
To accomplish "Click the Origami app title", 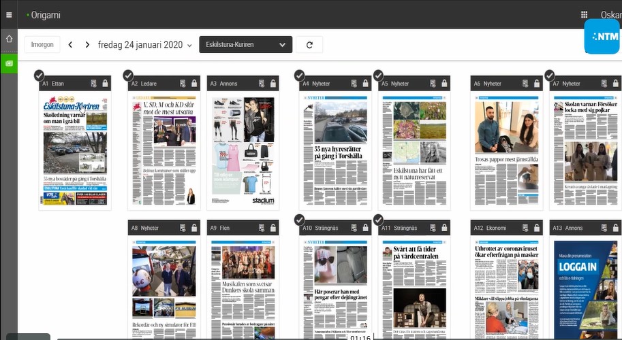I will tap(46, 15).
